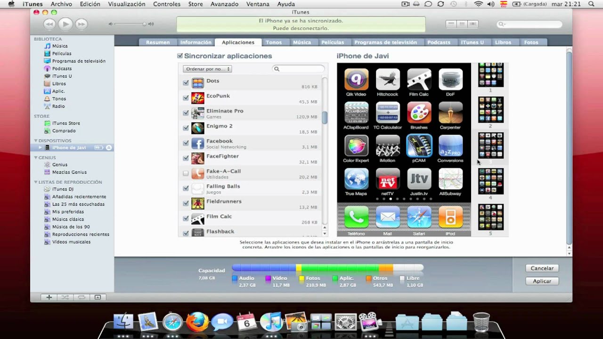The image size is (603, 339).
Task: Click the play button
Action: point(65,24)
